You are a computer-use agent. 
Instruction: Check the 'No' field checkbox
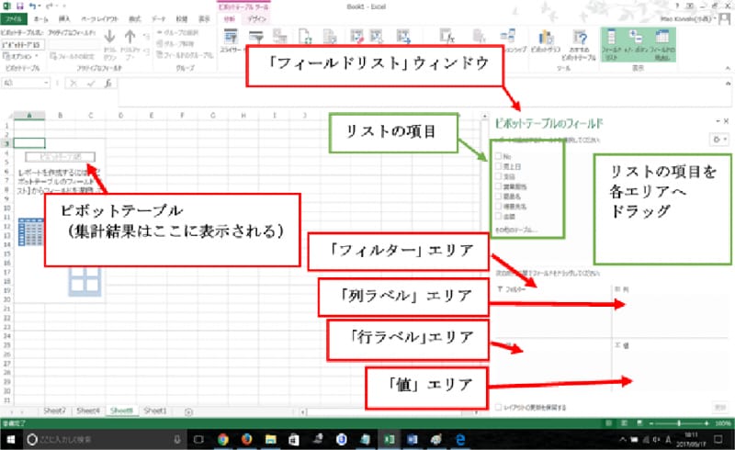(497, 157)
